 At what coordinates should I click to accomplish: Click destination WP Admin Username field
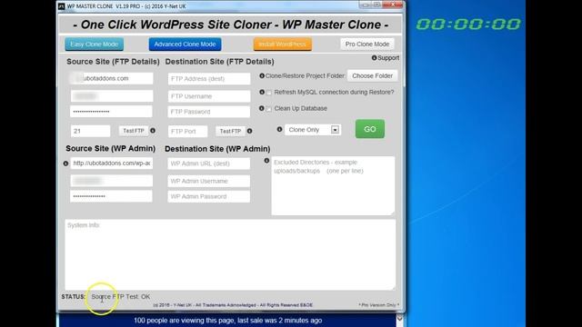click(208, 182)
